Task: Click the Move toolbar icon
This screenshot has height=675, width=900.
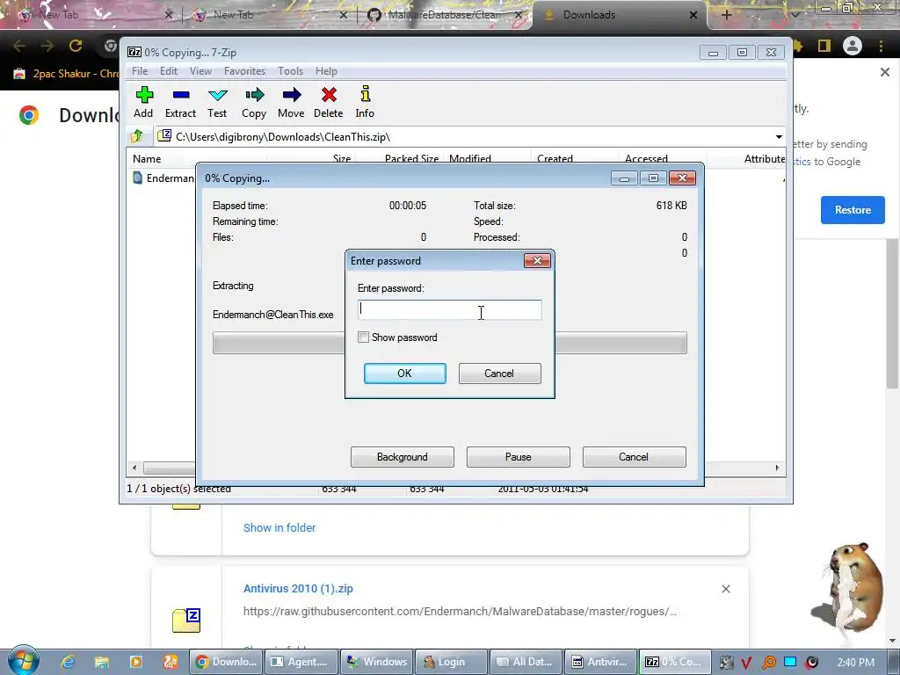Action: click(291, 102)
